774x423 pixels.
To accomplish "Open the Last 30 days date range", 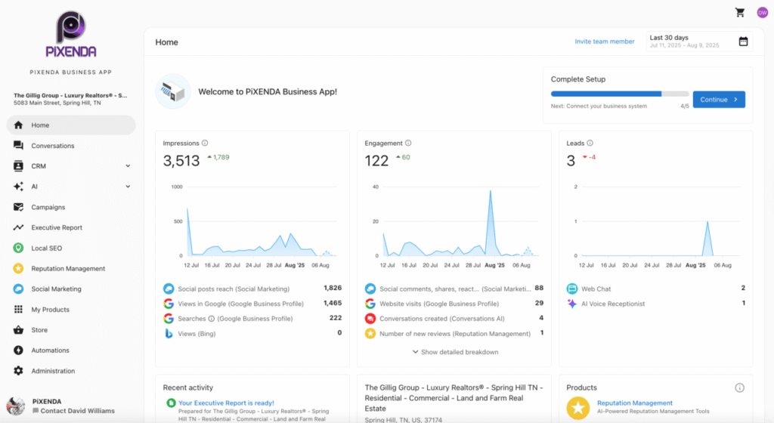I will (x=691, y=42).
